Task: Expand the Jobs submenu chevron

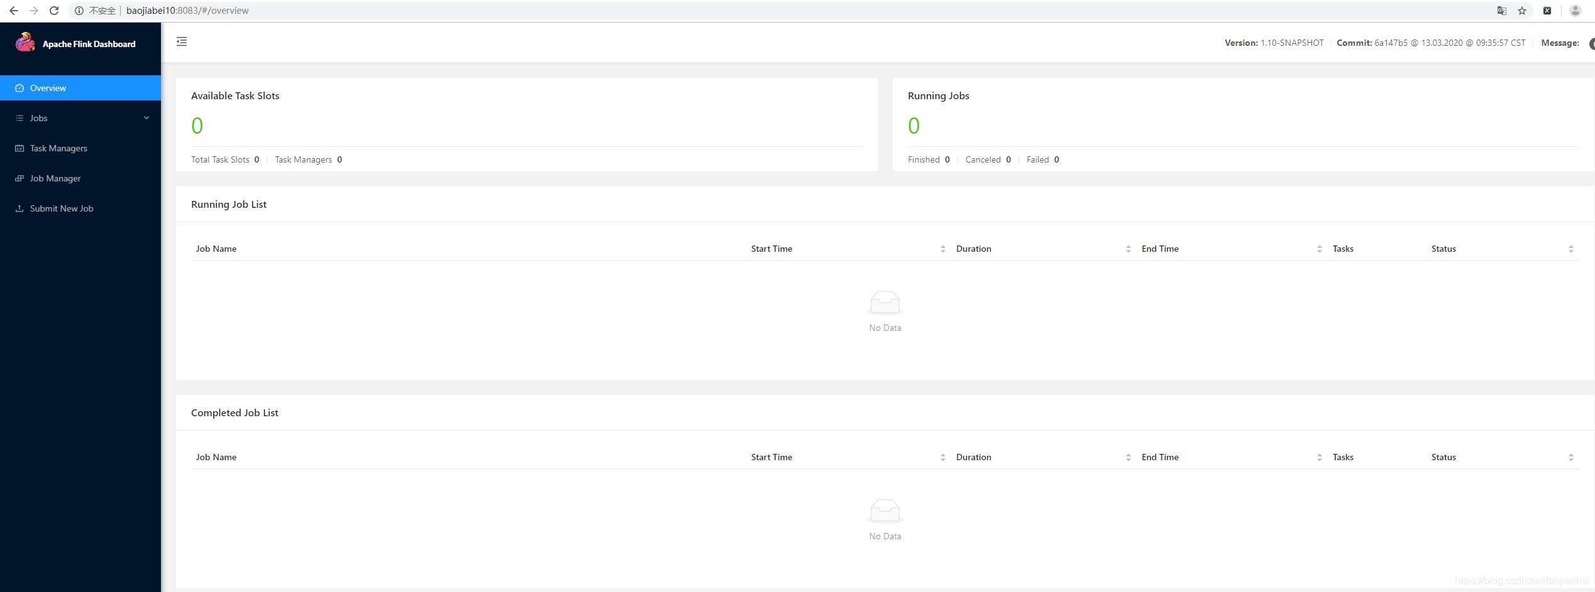Action: (x=146, y=118)
